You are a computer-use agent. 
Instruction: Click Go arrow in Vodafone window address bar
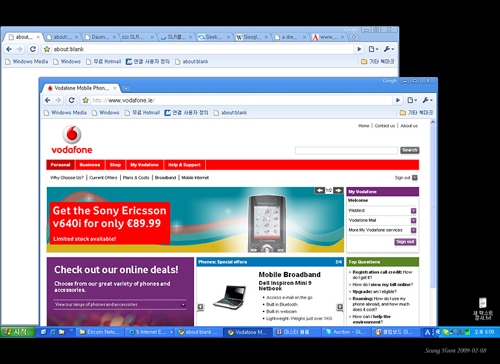pos(397,101)
